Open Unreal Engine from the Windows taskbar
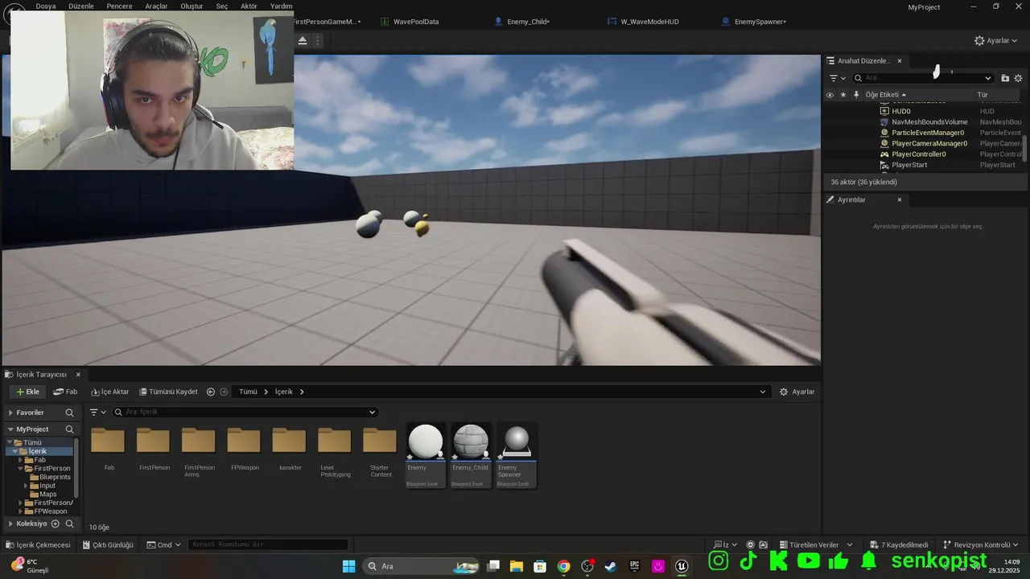This screenshot has height=579, width=1030. (682, 566)
